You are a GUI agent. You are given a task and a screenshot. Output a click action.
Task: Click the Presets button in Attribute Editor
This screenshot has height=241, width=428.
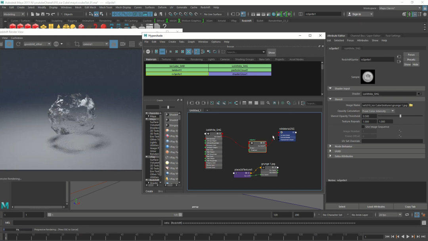click(x=411, y=59)
